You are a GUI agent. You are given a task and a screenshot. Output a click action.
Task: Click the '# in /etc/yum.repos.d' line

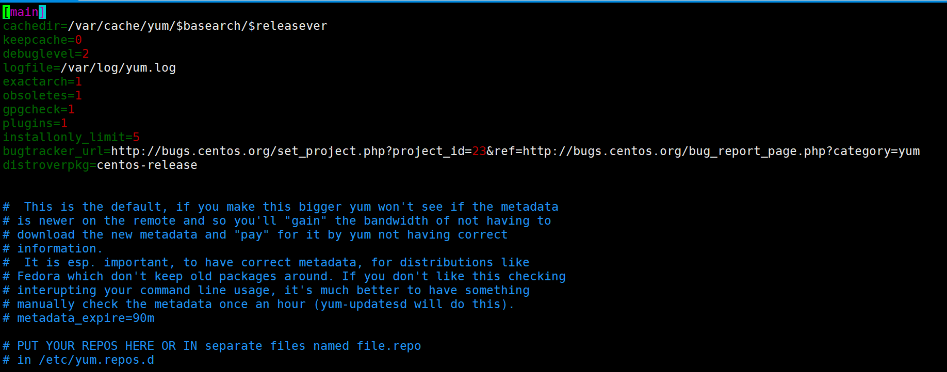pos(78,360)
